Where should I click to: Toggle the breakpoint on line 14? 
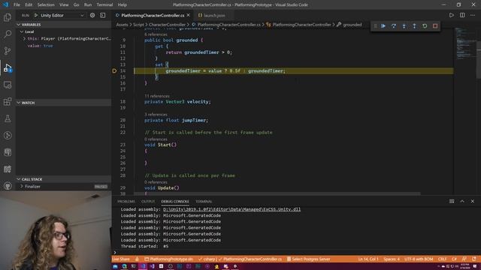pos(114,71)
